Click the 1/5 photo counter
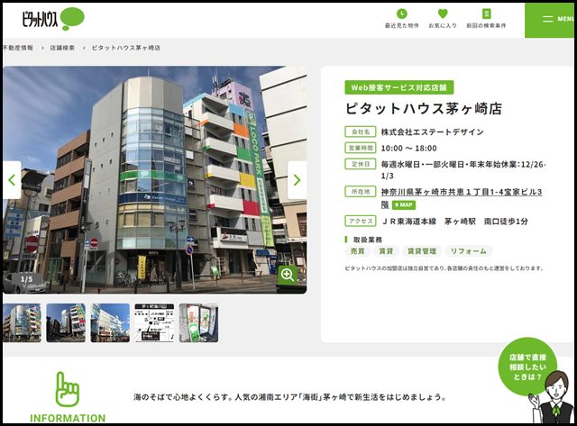 click(26, 279)
